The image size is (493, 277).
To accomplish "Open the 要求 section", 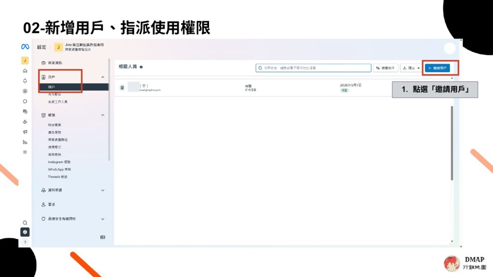I will [49, 204].
